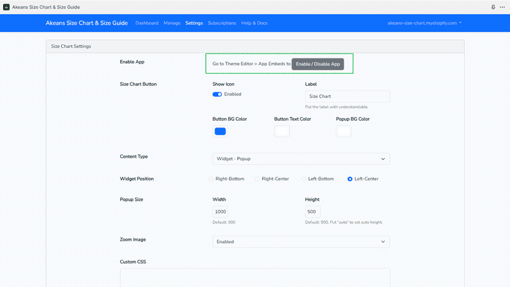This screenshot has height=287, width=510.
Task: Click the Akeans app logo icon
Action: pyautogui.click(x=6, y=7)
